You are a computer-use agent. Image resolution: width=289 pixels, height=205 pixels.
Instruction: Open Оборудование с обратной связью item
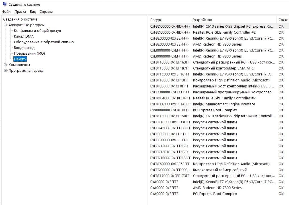click(x=44, y=42)
